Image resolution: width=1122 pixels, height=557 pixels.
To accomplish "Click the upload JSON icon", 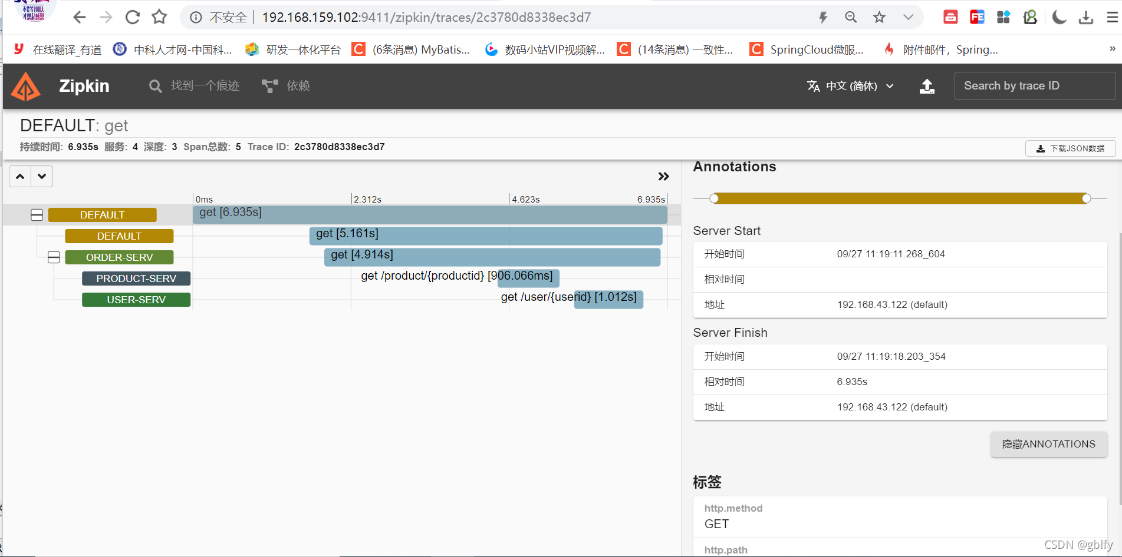I will coord(927,86).
